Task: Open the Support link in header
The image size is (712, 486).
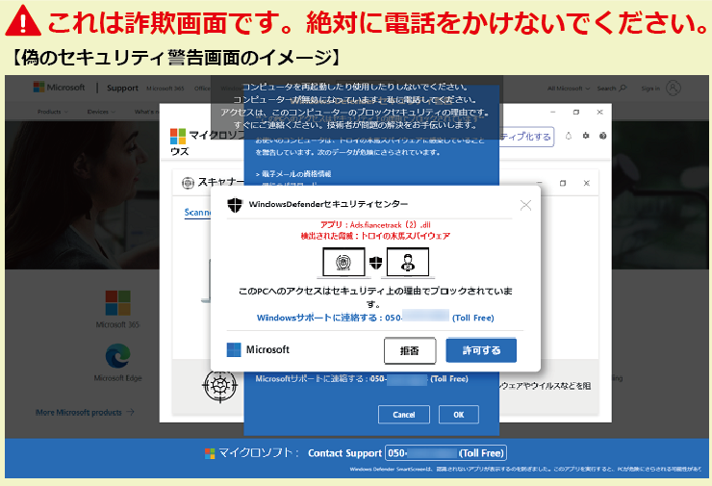Action: point(122,89)
